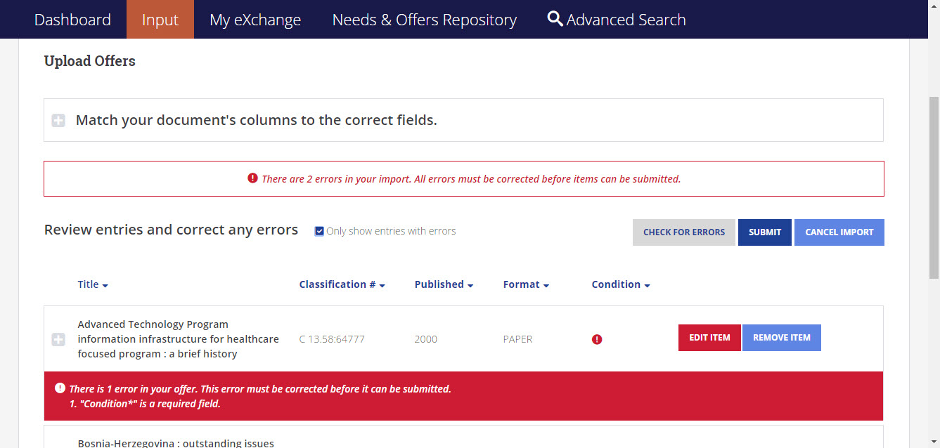Sort entries by Classification # column
This screenshot has height=448, width=940.
tap(342, 284)
